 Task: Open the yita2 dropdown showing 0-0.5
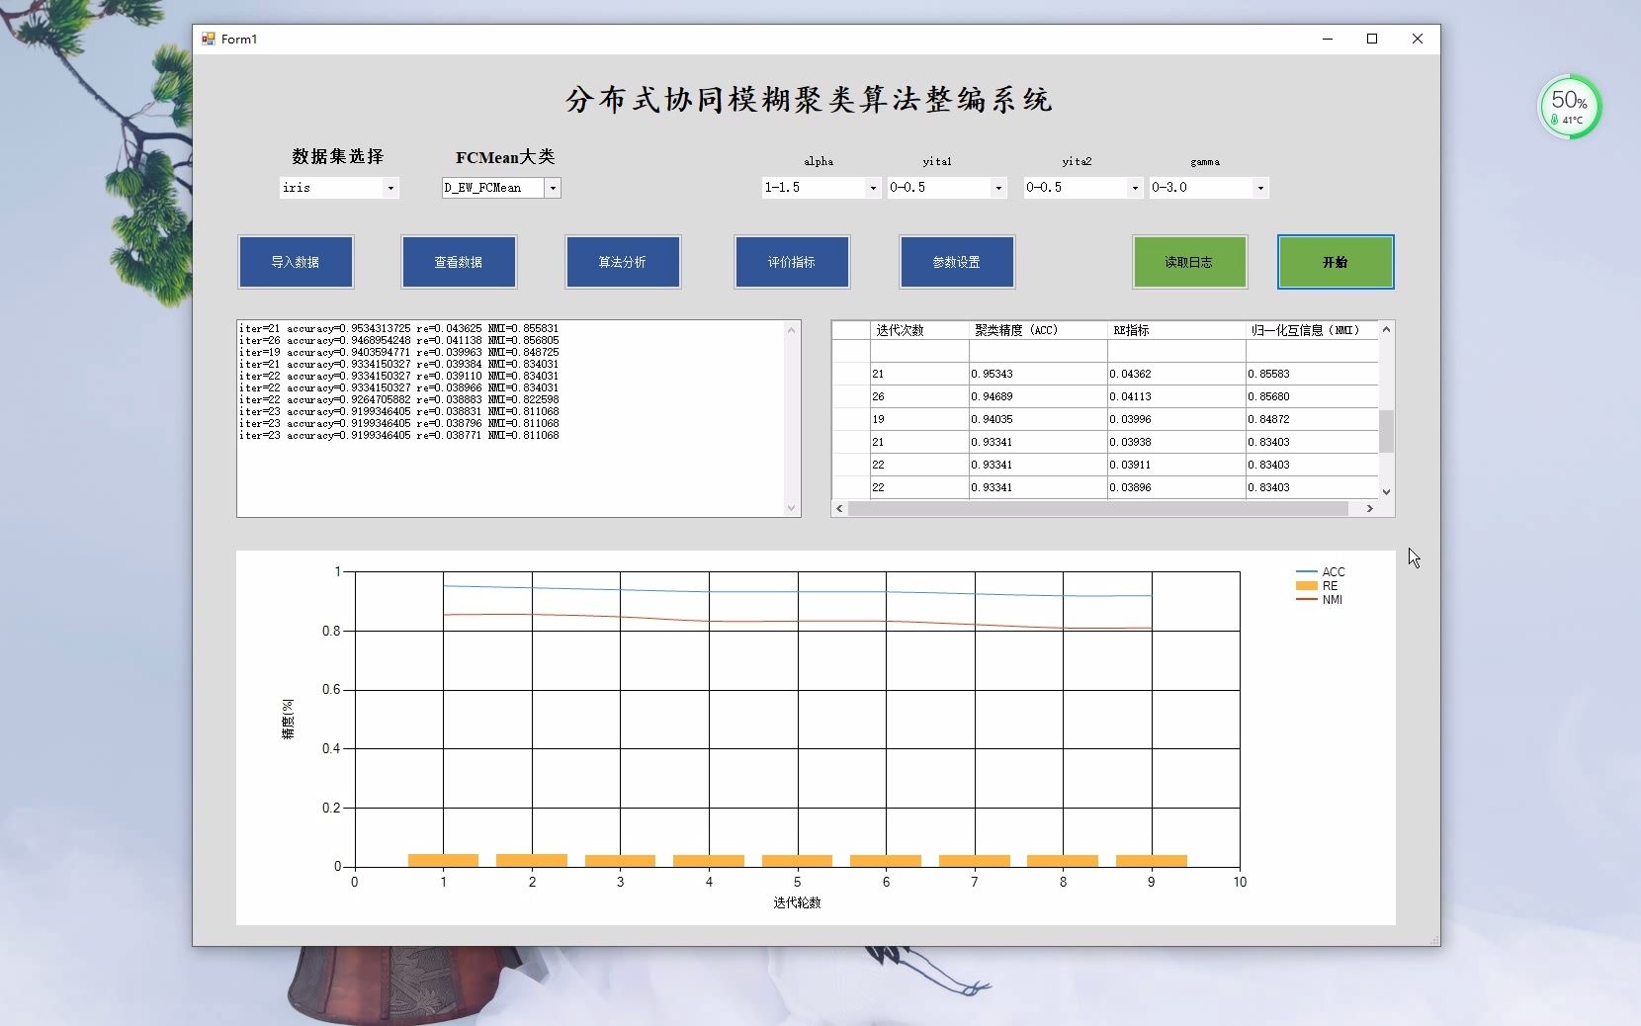click(1133, 188)
